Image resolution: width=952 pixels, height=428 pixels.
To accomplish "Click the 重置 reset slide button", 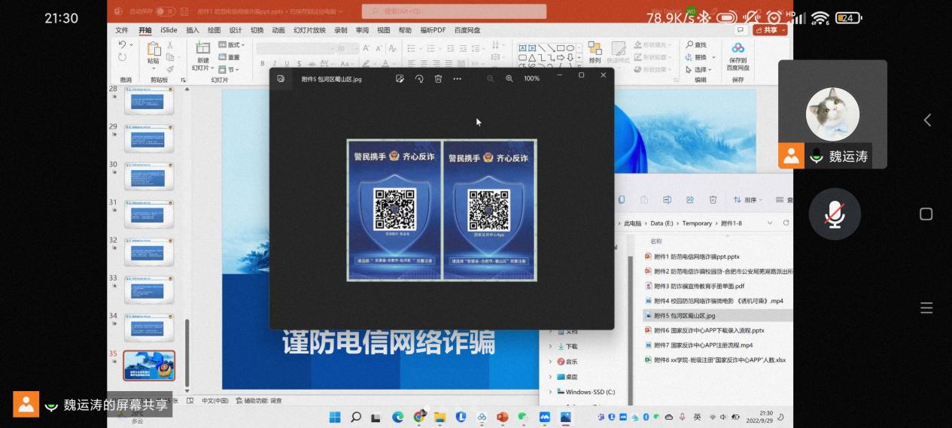I will point(229,57).
